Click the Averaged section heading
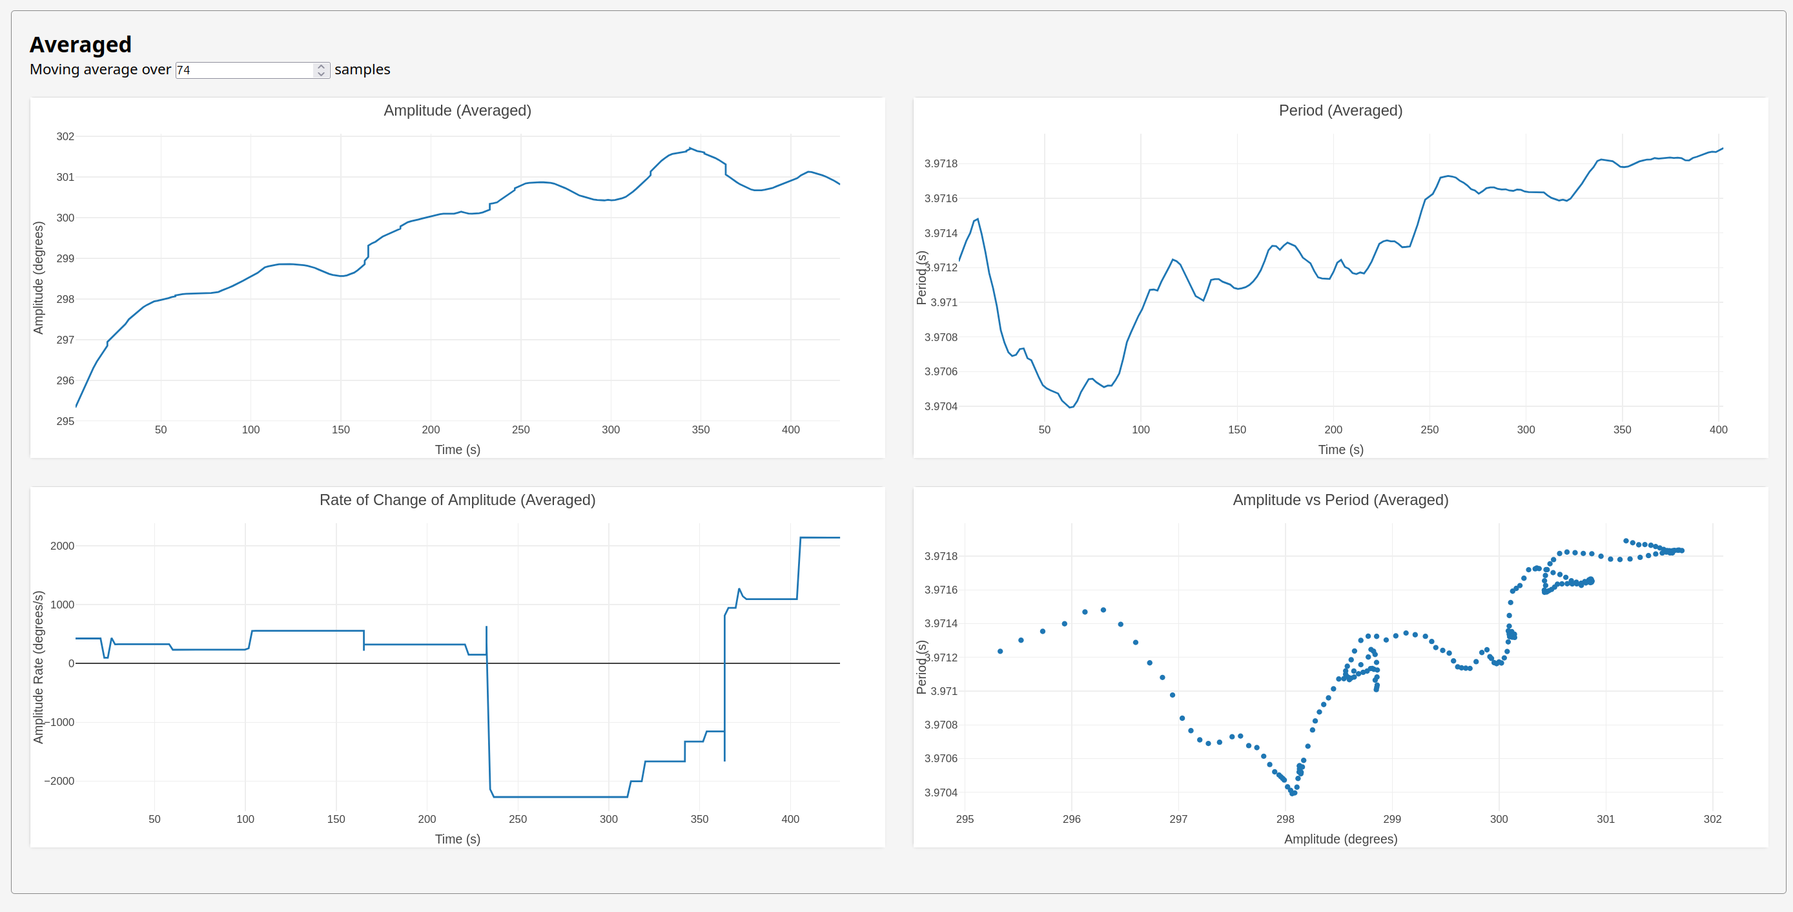 tap(81, 45)
